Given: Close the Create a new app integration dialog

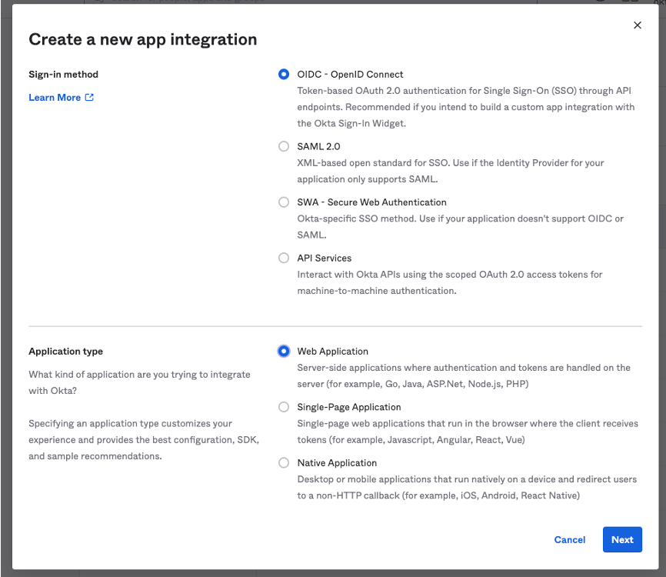Looking at the screenshot, I should pyautogui.click(x=638, y=25).
